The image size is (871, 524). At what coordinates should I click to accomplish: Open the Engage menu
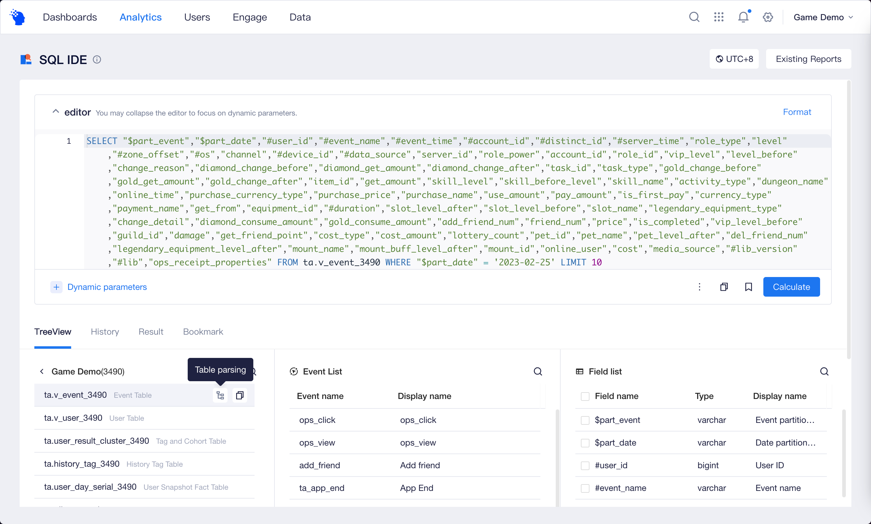249,17
